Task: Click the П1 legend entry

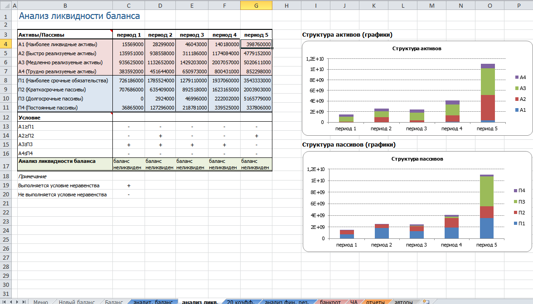Action: [x=520, y=223]
